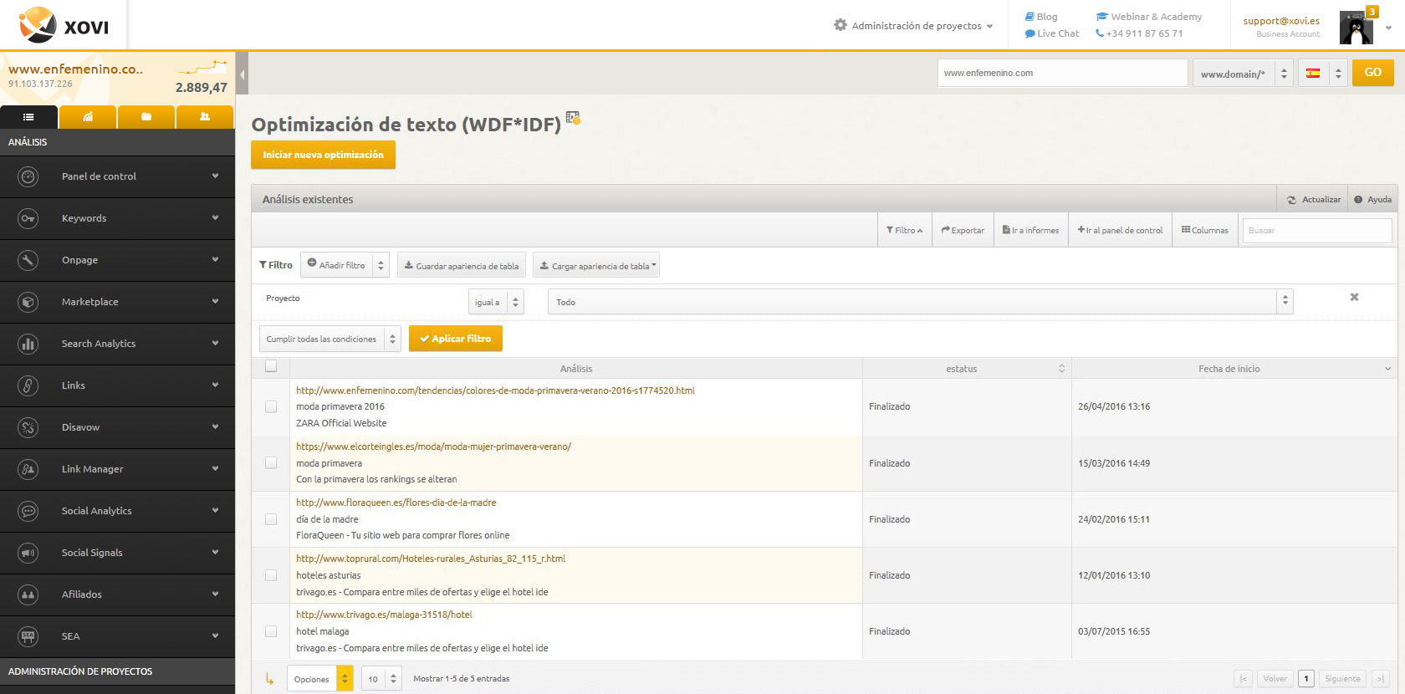Check the enfemenino.com analysis row
The height and width of the screenshot is (694, 1405).
point(271,406)
